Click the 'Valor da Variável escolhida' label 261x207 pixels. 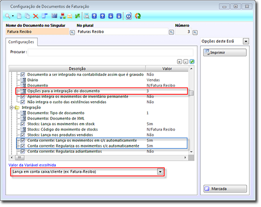click(x=32, y=165)
